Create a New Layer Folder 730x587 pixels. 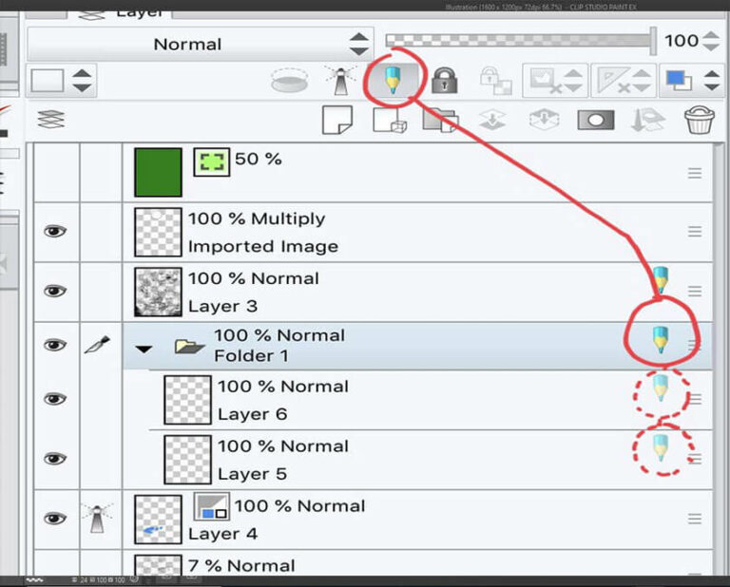440,120
